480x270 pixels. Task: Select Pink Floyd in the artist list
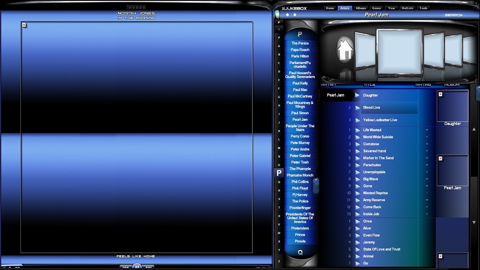(300, 188)
